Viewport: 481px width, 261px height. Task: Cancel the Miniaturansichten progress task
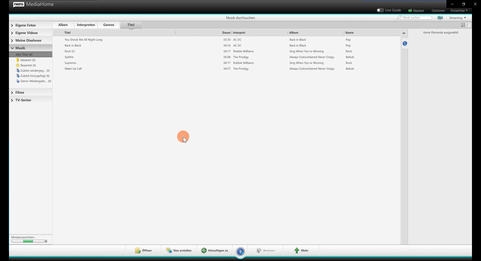(46, 241)
